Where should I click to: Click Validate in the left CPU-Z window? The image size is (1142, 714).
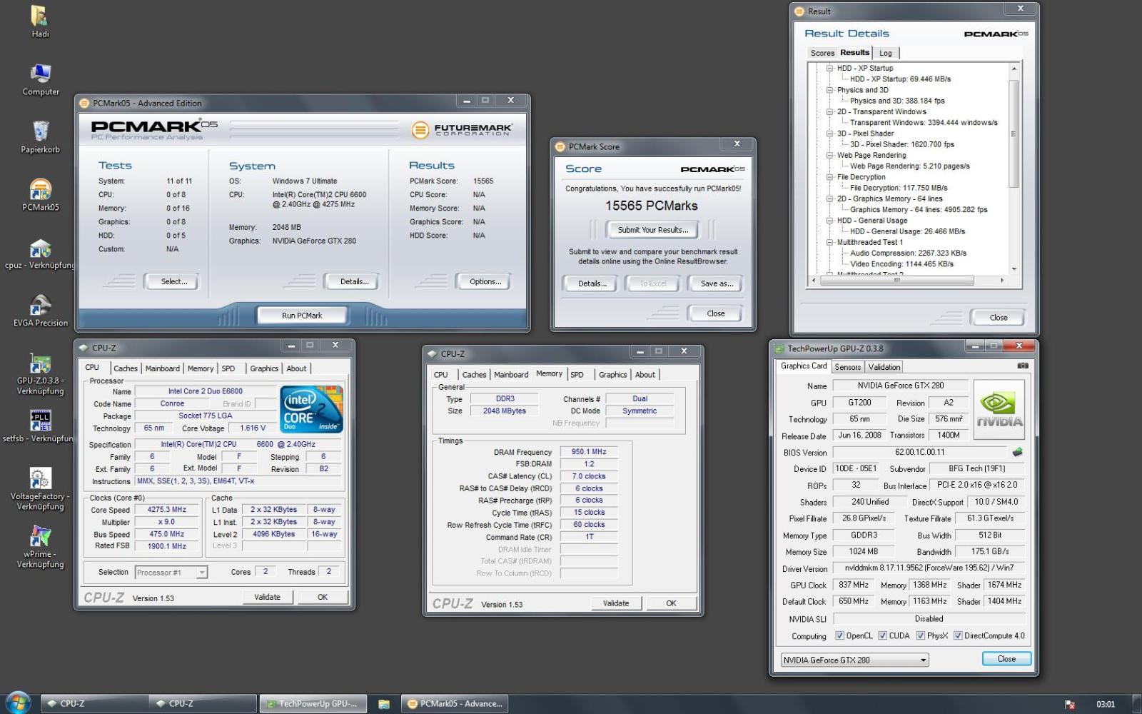(x=268, y=597)
